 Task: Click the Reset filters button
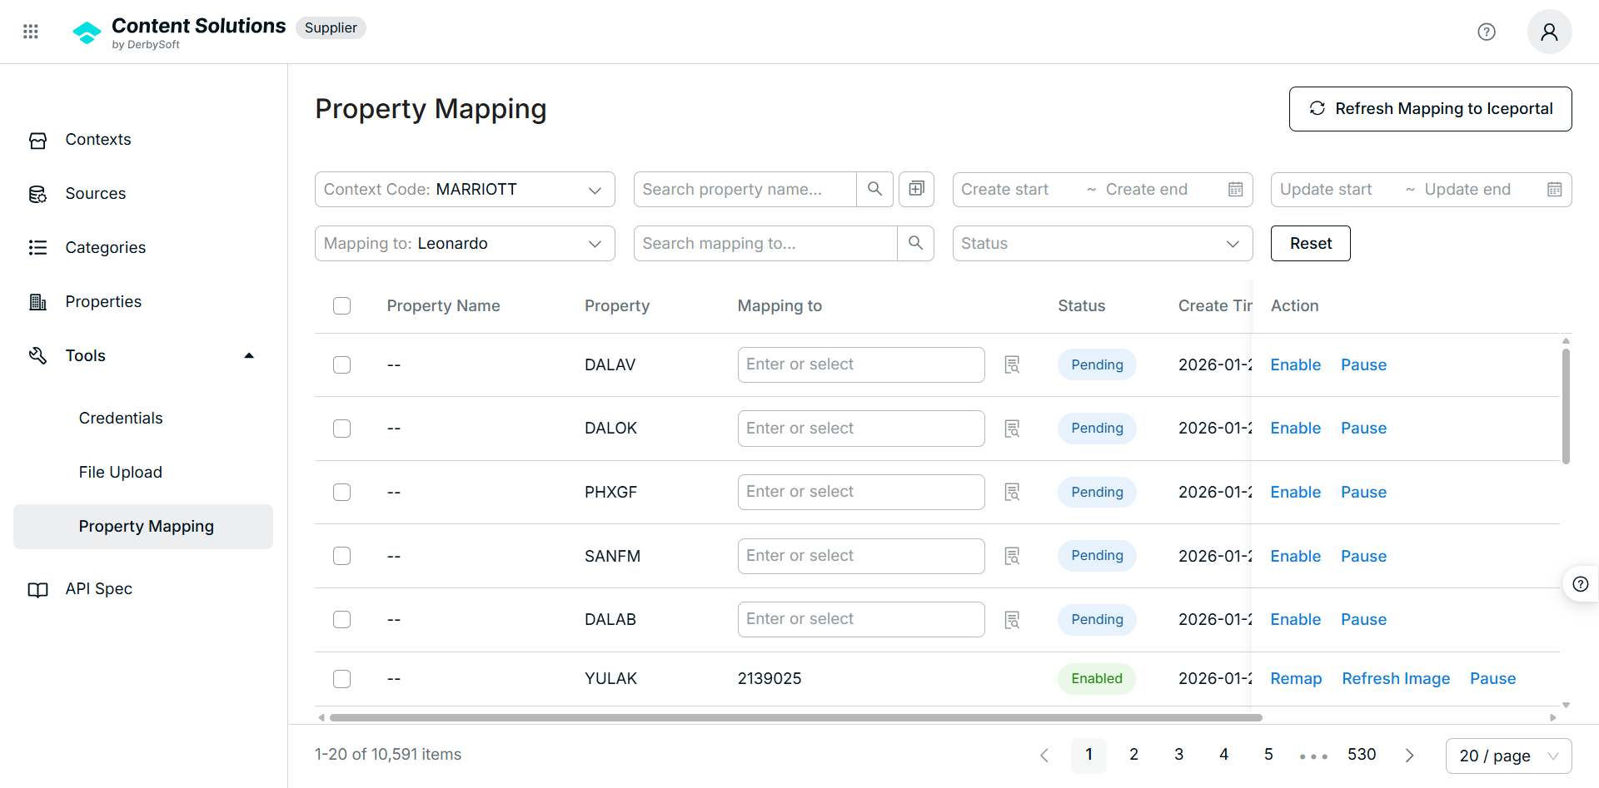click(x=1311, y=243)
